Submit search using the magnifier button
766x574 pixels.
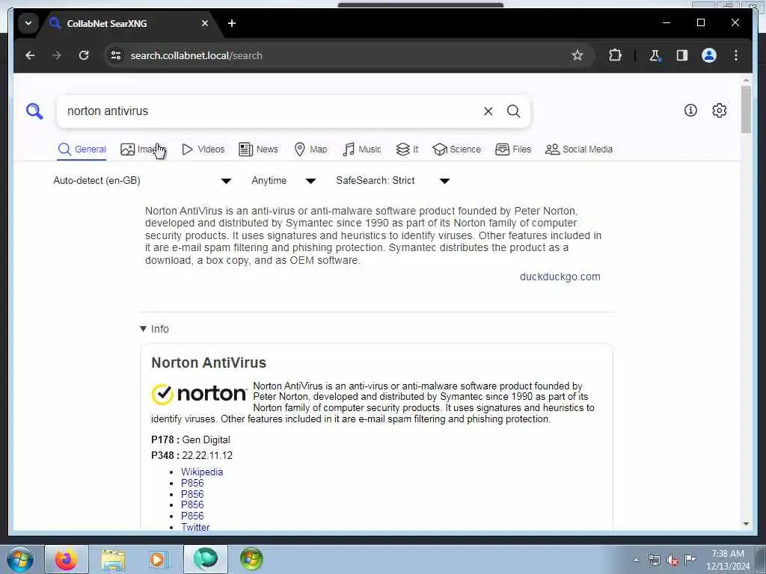coord(513,111)
